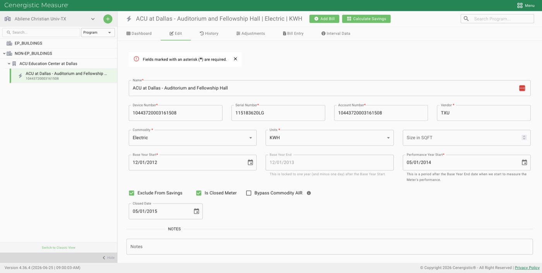Open the History tab
The width and height of the screenshot is (542, 273).
click(209, 33)
